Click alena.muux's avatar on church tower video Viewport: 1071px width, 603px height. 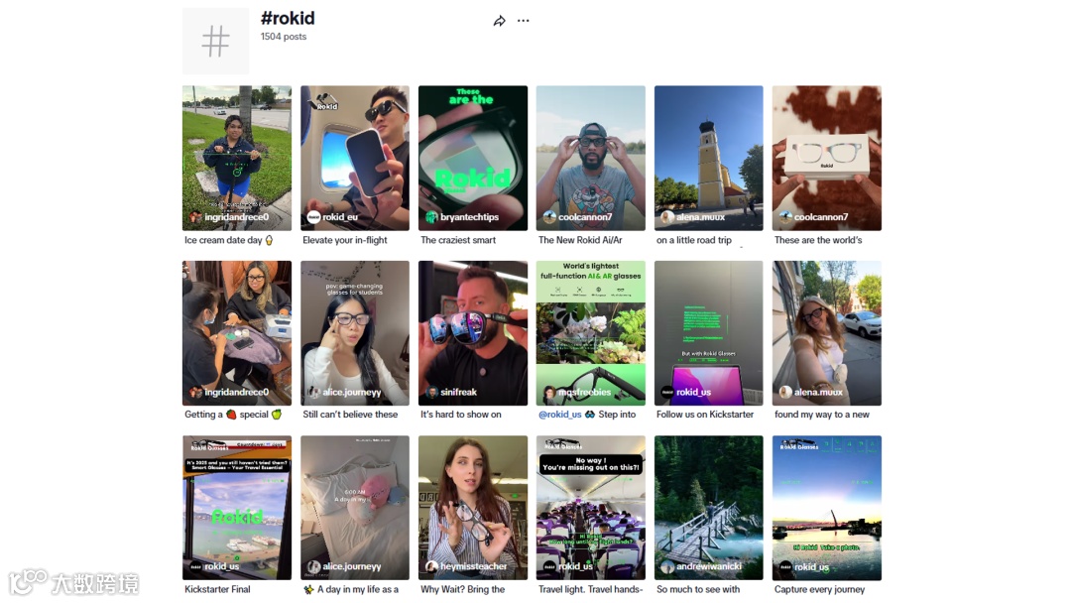(667, 217)
